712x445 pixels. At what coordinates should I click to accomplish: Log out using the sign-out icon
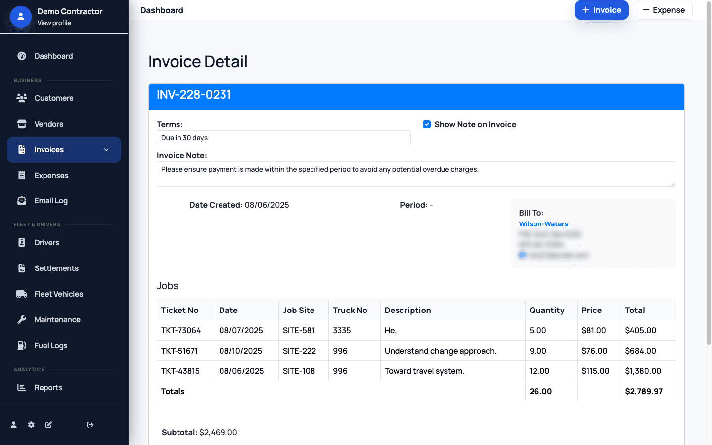90,425
